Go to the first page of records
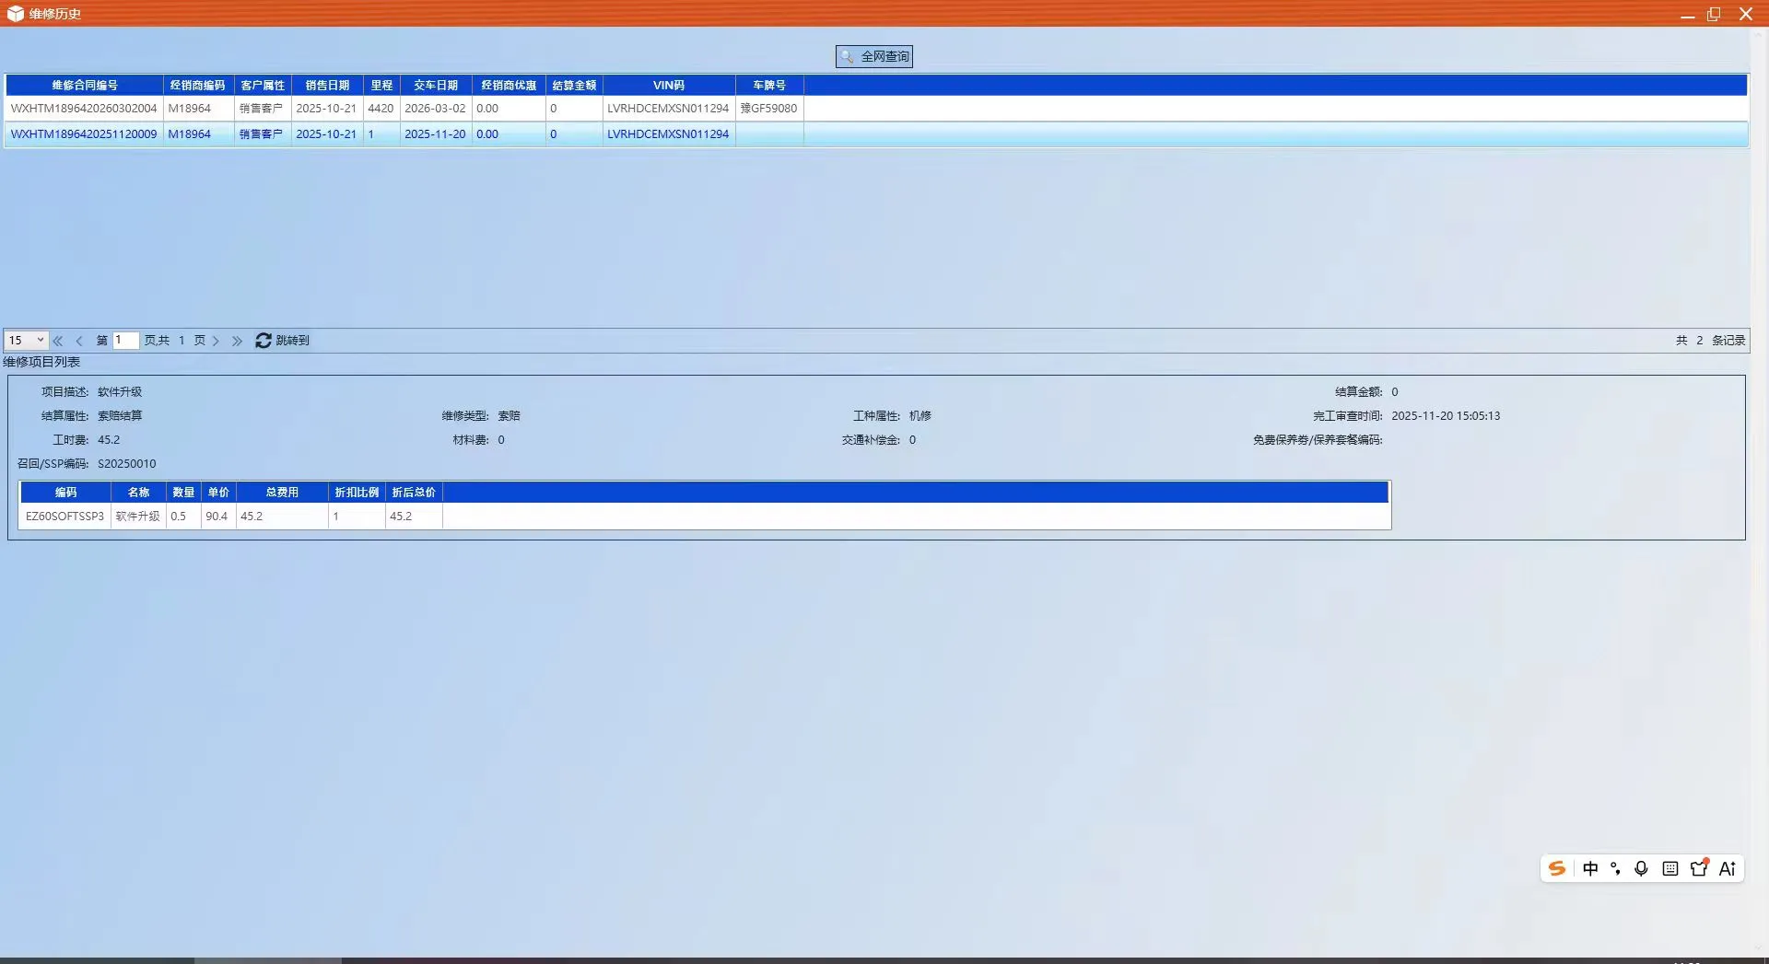The height and width of the screenshot is (964, 1769). (58, 341)
